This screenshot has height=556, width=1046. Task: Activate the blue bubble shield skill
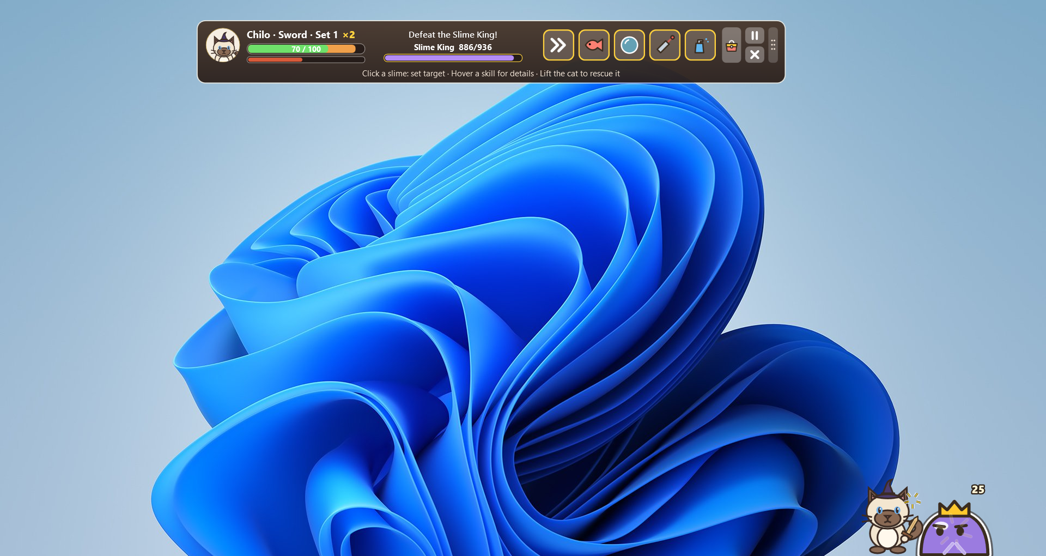(x=629, y=45)
